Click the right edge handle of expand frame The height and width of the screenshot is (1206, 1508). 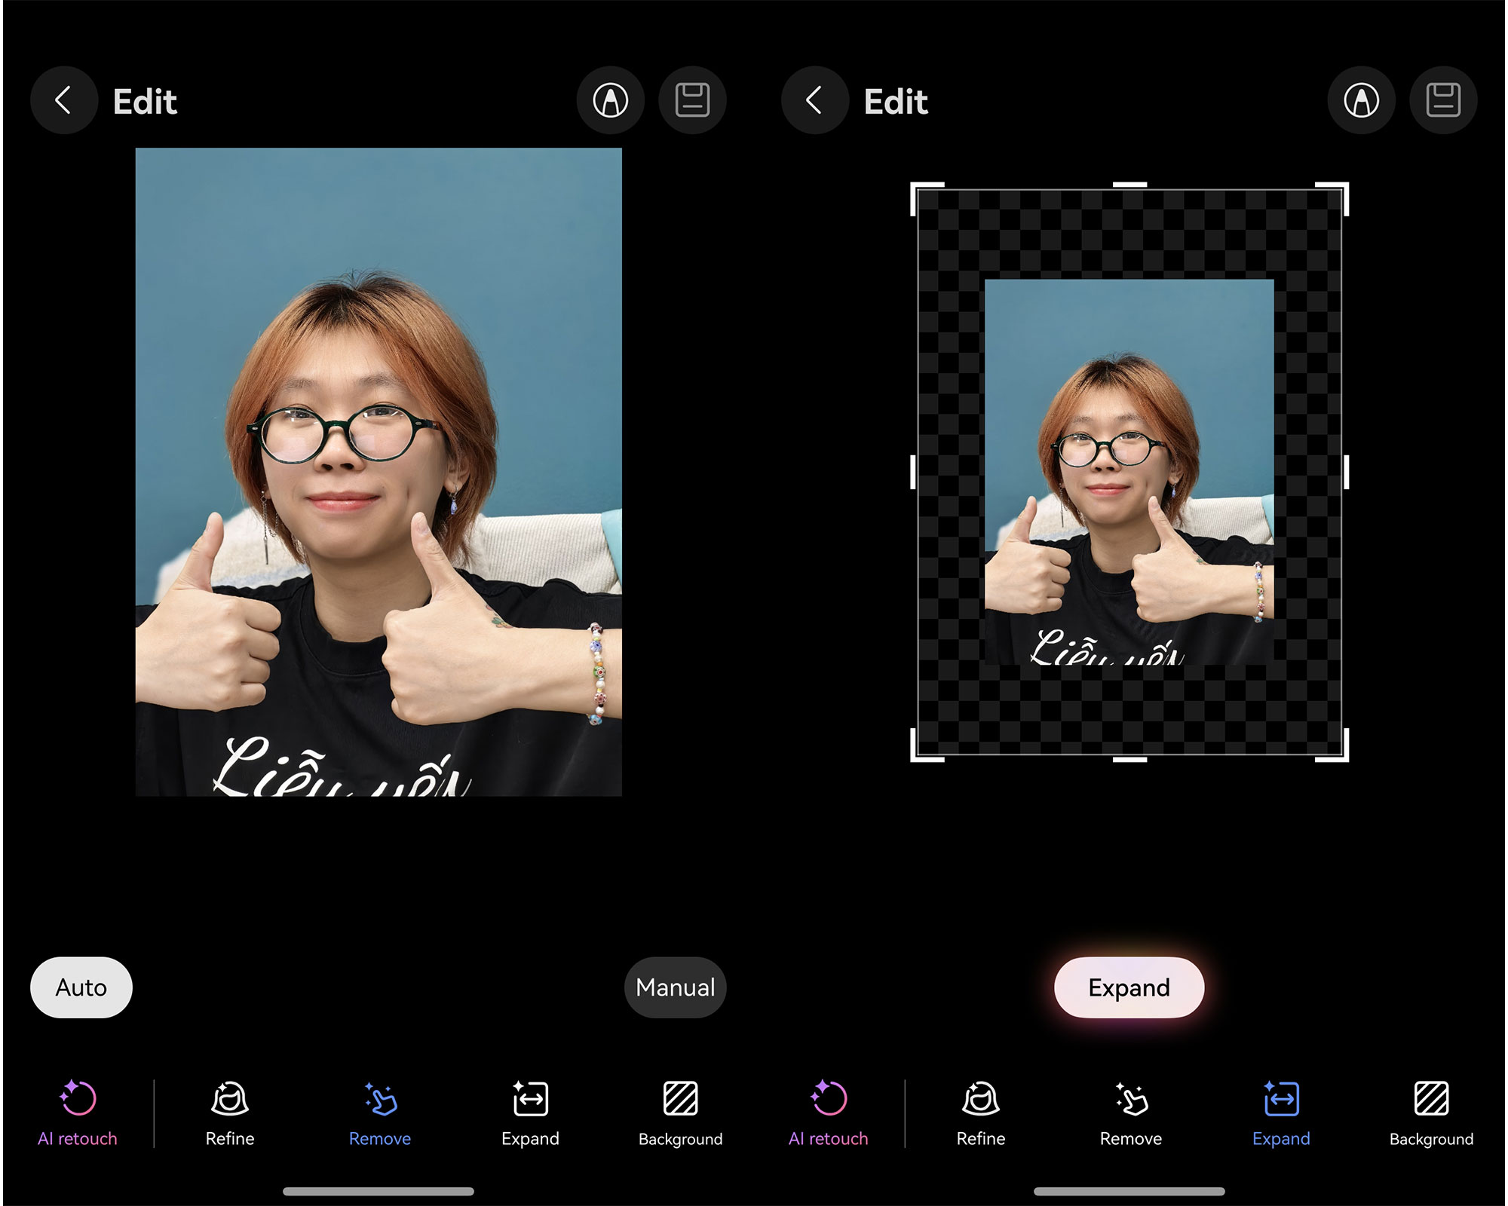click(1346, 472)
